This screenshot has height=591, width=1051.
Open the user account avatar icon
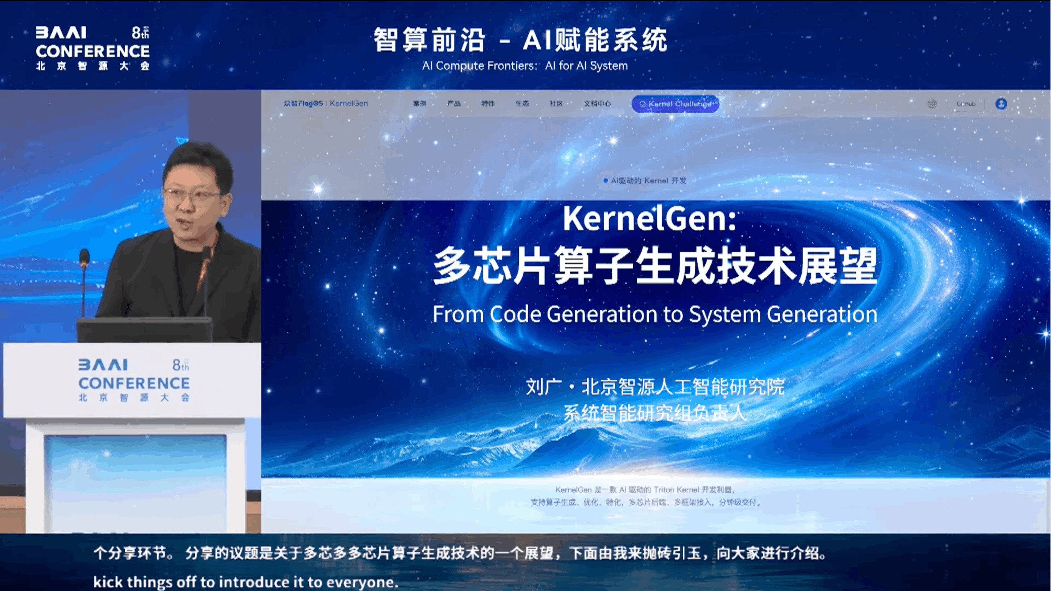point(1001,104)
